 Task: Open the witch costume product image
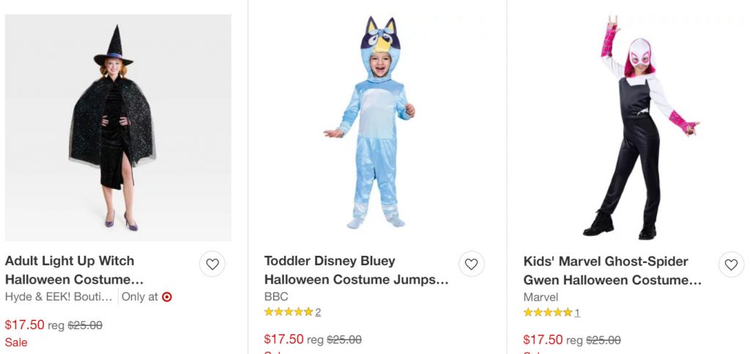pos(118,128)
